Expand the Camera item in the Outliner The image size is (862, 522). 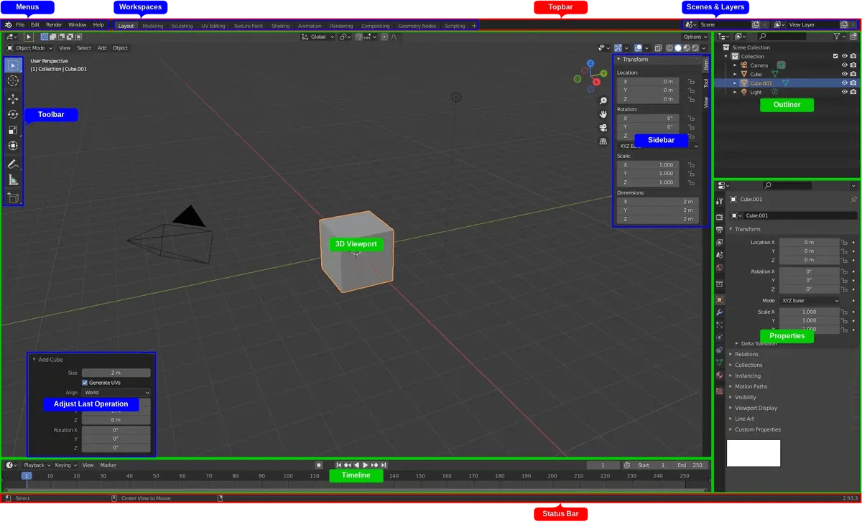point(734,65)
